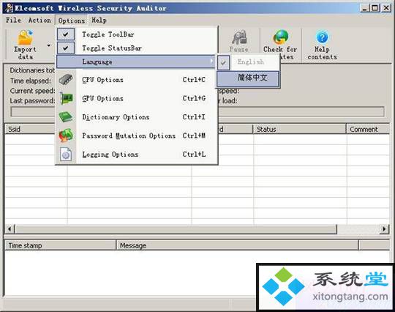Open the Action menu

(39, 21)
